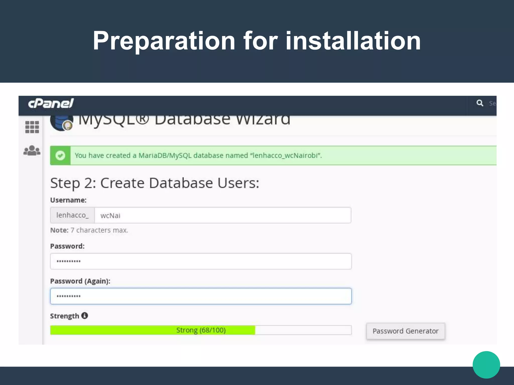Click the 'Username:' label

[x=68, y=200]
